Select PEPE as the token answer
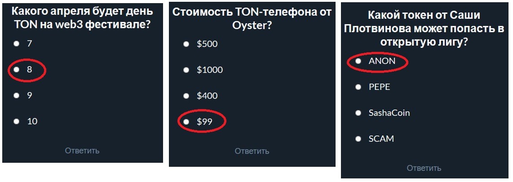The height and width of the screenshot is (182, 513). (358, 87)
